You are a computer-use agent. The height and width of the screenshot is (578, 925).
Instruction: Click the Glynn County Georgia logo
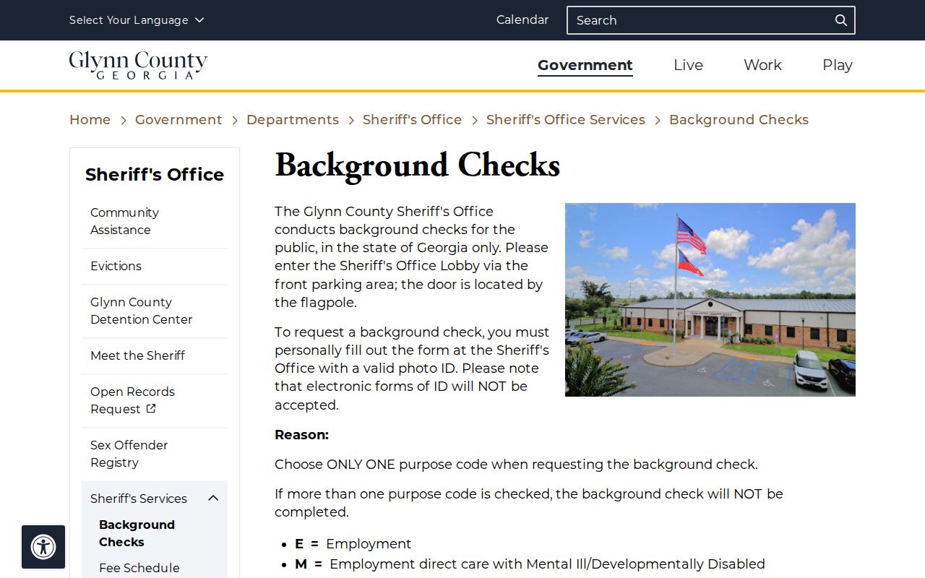(138, 65)
